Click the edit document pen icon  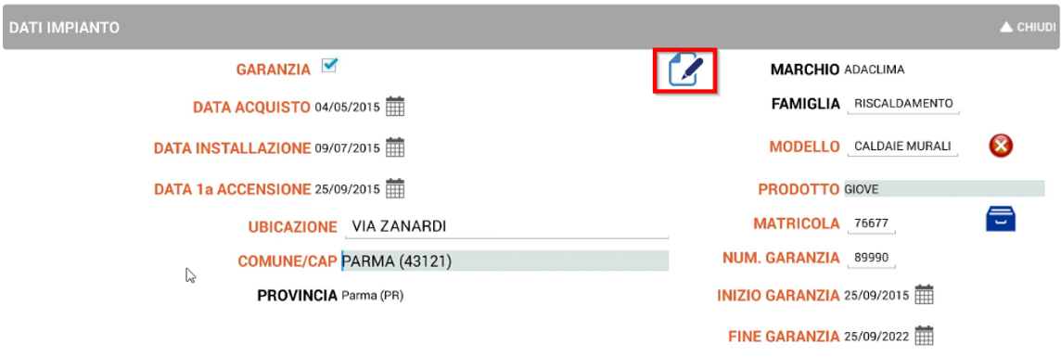pyautogui.click(x=685, y=71)
